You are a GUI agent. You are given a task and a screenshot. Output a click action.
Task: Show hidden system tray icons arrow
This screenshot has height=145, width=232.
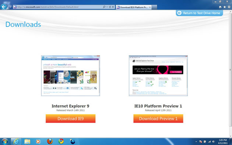pos(196,142)
